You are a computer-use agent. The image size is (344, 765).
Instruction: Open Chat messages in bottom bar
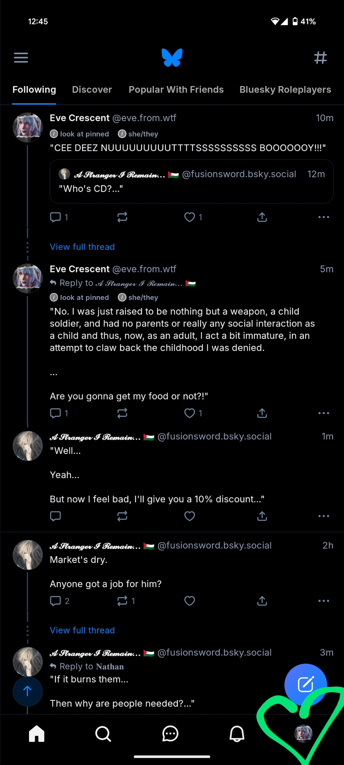click(x=170, y=734)
